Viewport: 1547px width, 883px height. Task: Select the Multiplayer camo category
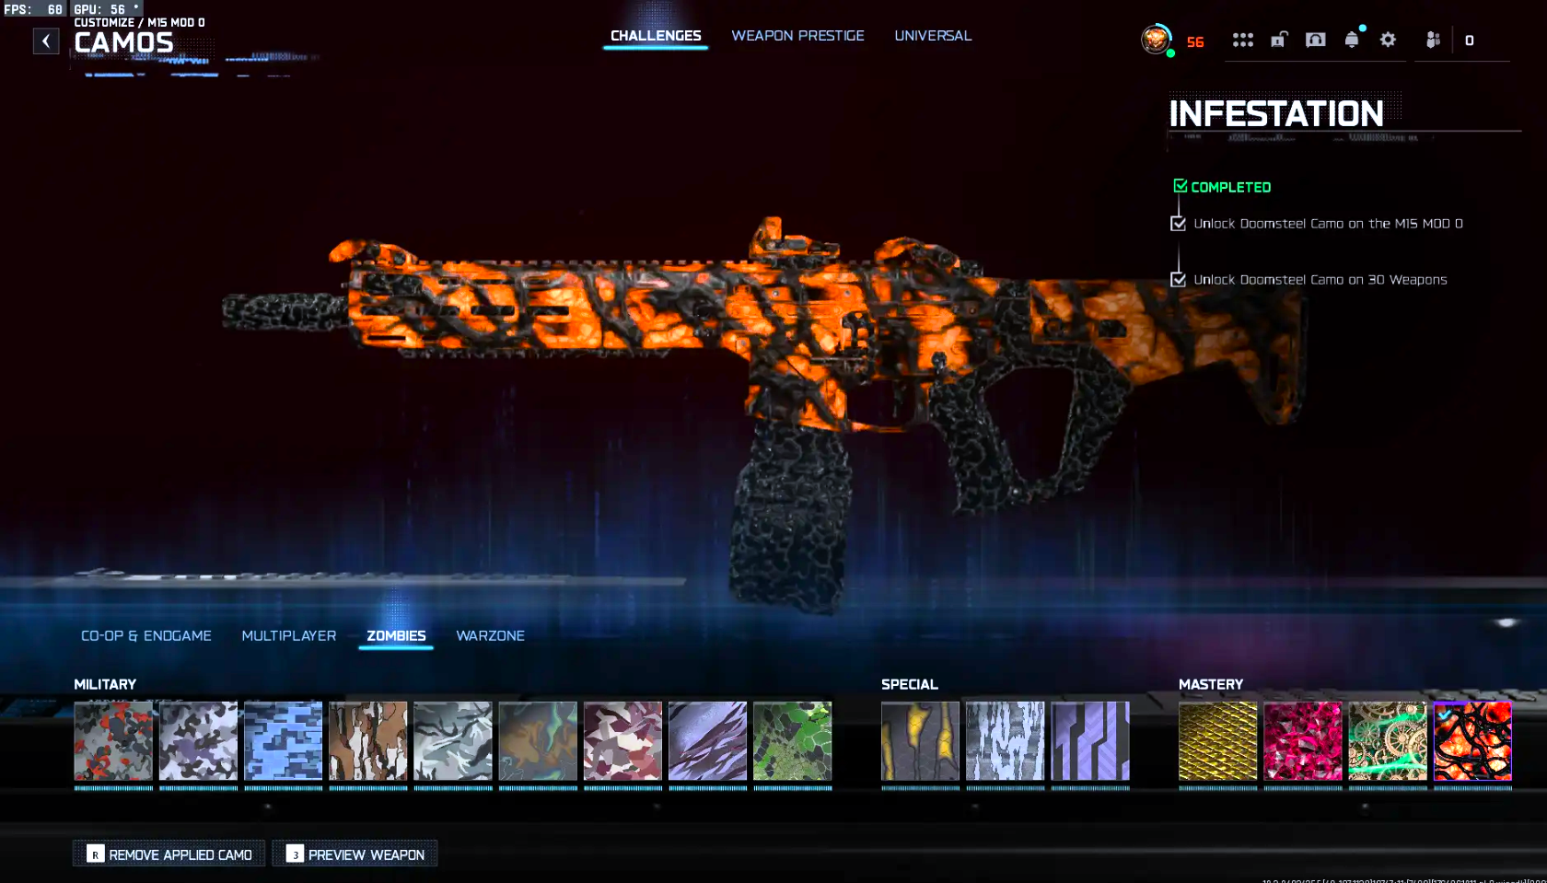point(289,635)
